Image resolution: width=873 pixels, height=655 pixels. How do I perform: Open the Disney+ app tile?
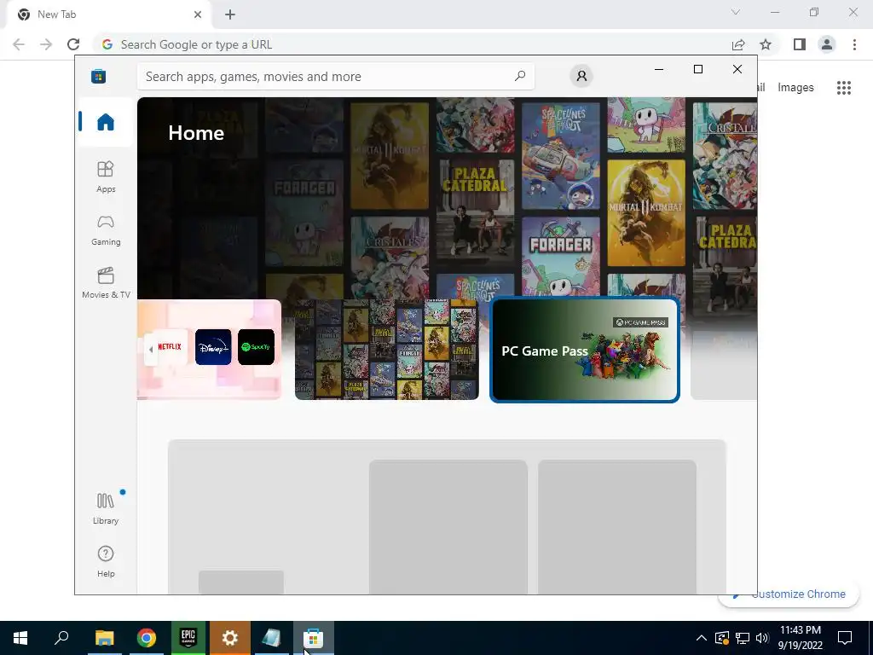tap(213, 347)
